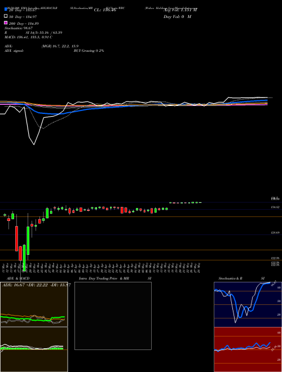
Task: Select the 50 Day - 134.97 label
Action: [23, 16]
